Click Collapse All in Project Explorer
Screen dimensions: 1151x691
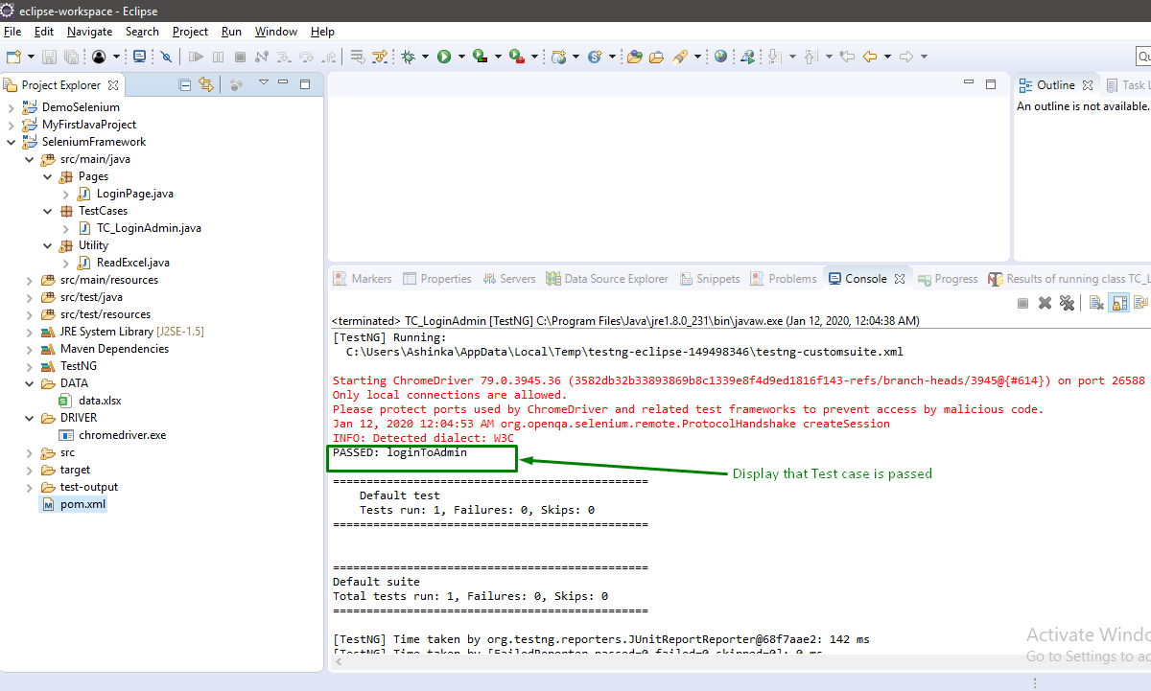pyautogui.click(x=185, y=84)
